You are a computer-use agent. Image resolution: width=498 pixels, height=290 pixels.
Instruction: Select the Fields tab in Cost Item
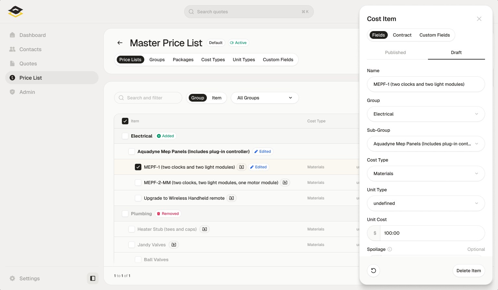point(378,35)
